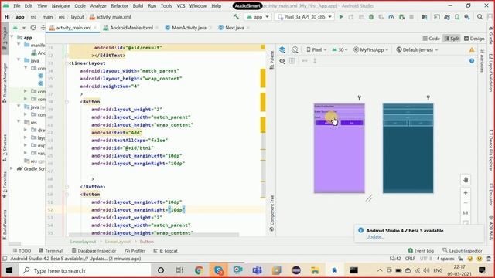Viewport: 495px width, 278px height.
Task: Collapse the res folder tree node
Action: click(19, 122)
